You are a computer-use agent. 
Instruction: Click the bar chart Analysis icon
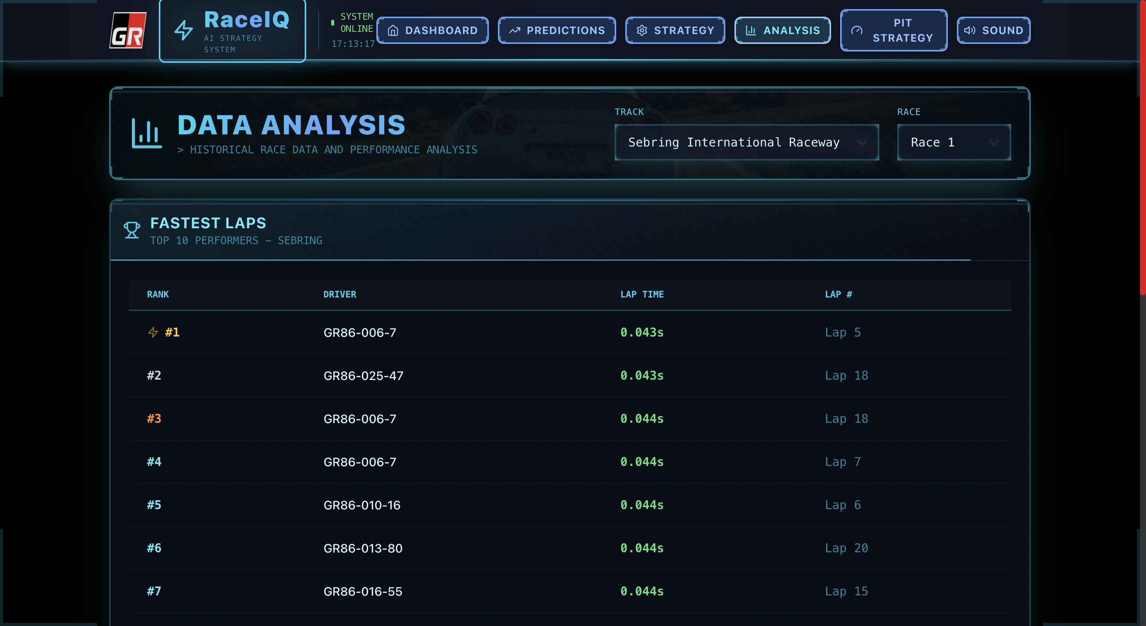point(751,30)
